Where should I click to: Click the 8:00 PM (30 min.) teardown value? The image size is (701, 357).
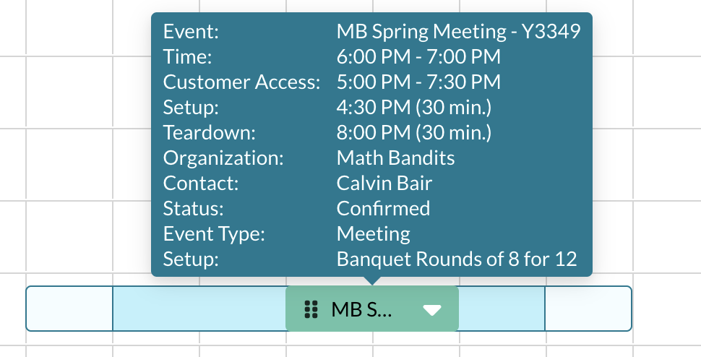(x=414, y=133)
